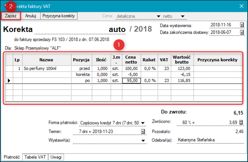Click the current row indicator arrow
The image size is (248, 162).
9,81
